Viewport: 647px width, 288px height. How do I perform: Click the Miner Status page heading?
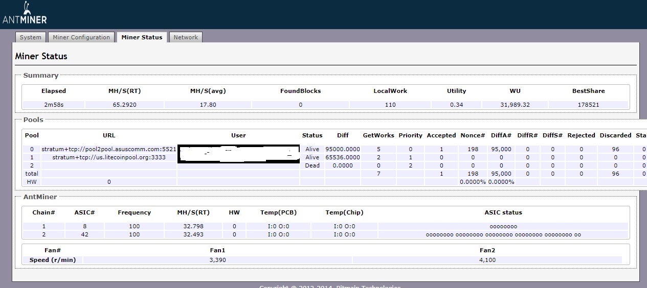(41, 56)
